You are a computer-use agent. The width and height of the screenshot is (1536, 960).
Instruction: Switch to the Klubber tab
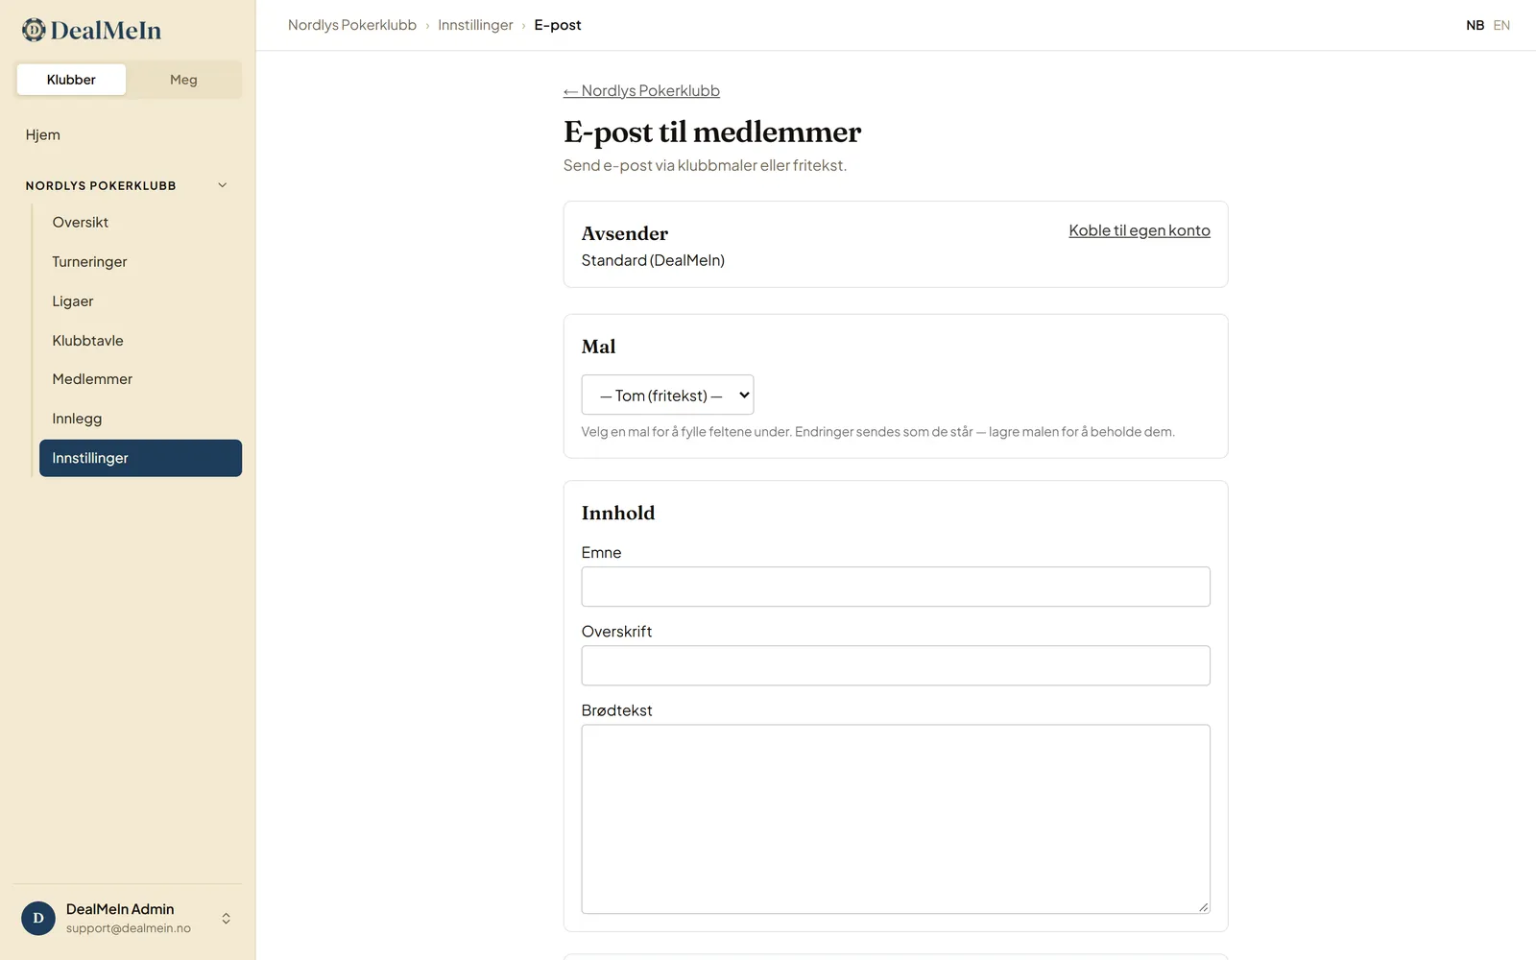click(71, 80)
